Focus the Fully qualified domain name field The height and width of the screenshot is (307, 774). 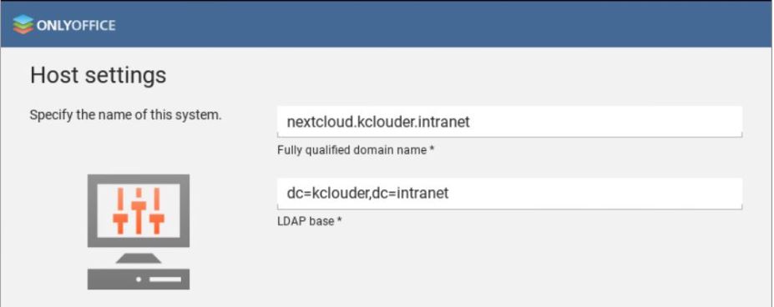(x=509, y=122)
